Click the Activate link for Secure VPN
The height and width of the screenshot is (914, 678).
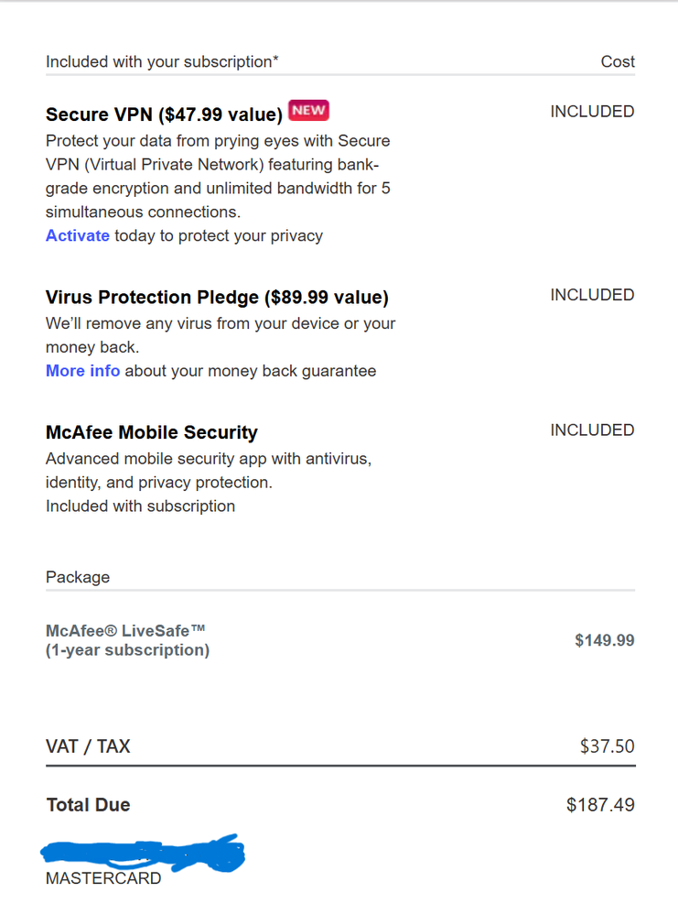78,235
